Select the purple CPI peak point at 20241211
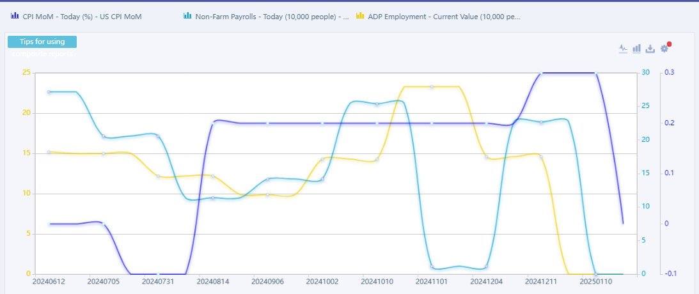This screenshot has height=294, width=699. click(x=541, y=73)
